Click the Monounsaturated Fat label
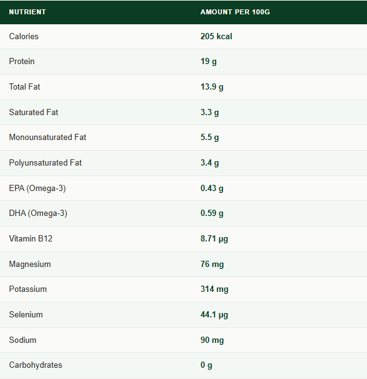The image size is (367, 379). 47,138
